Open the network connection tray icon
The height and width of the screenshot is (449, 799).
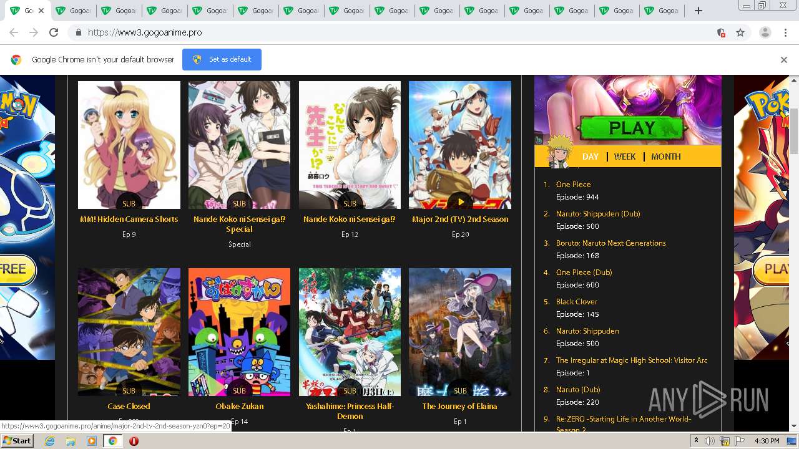[725, 441]
